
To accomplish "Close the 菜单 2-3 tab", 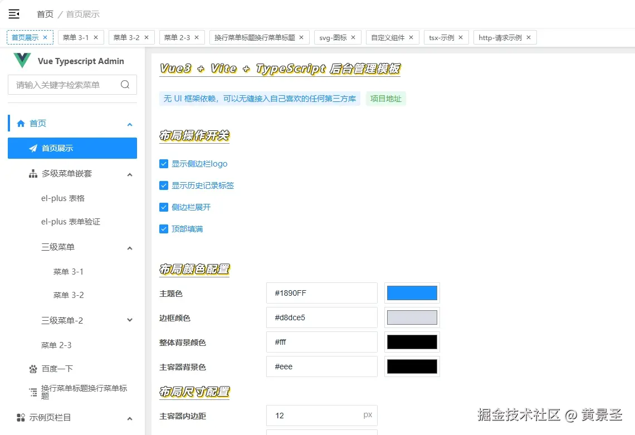I will tap(197, 37).
